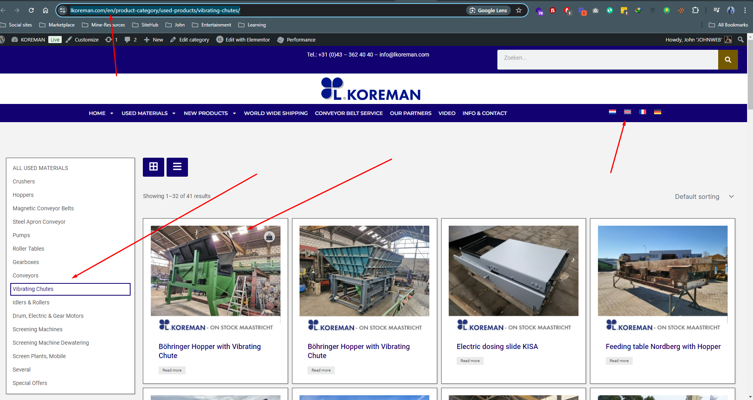Click New in the WordPress admin bar
Image resolution: width=753 pixels, height=400 pixels.
point(154,40)
